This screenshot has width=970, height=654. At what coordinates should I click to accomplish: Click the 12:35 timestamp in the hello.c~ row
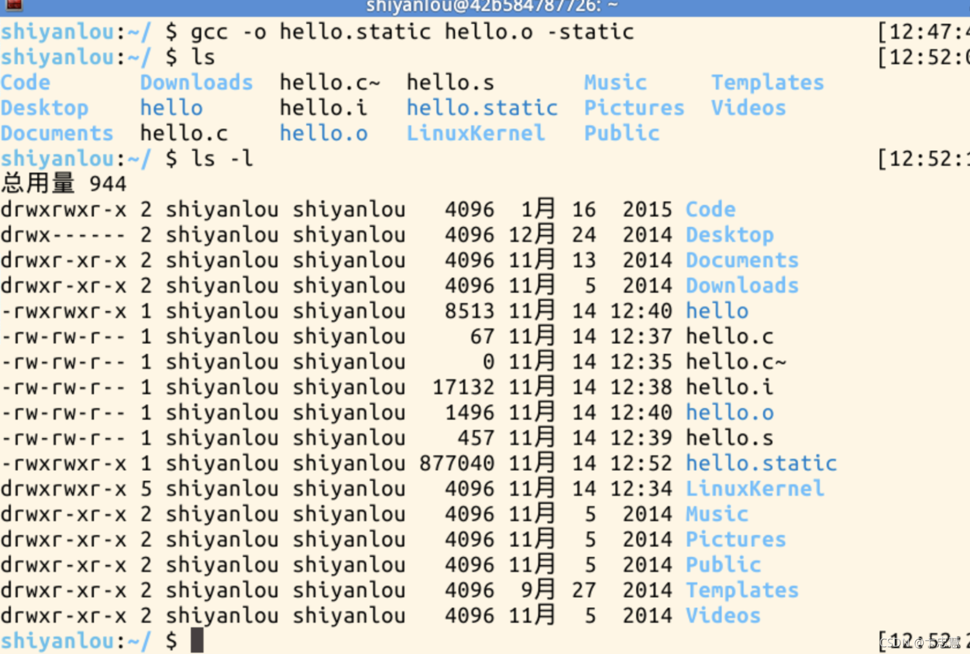point(641,362)
